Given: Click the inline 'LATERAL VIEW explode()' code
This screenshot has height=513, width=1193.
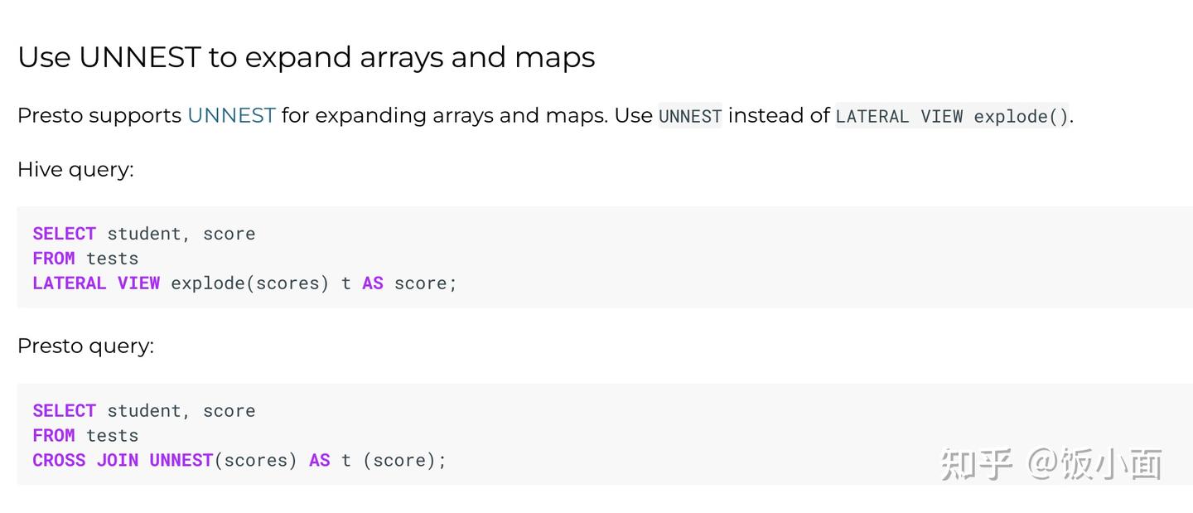Looking at the screenshot, I should (952, 116).
